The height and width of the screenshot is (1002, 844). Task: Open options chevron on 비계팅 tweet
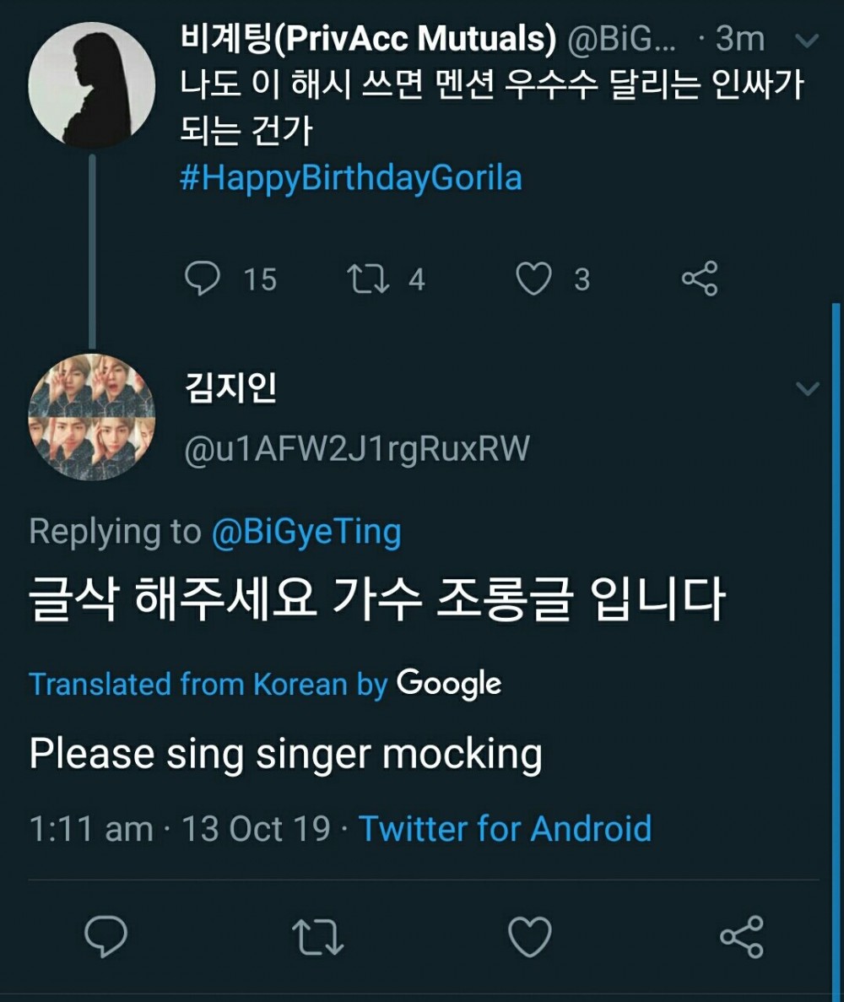coord(807,40)
